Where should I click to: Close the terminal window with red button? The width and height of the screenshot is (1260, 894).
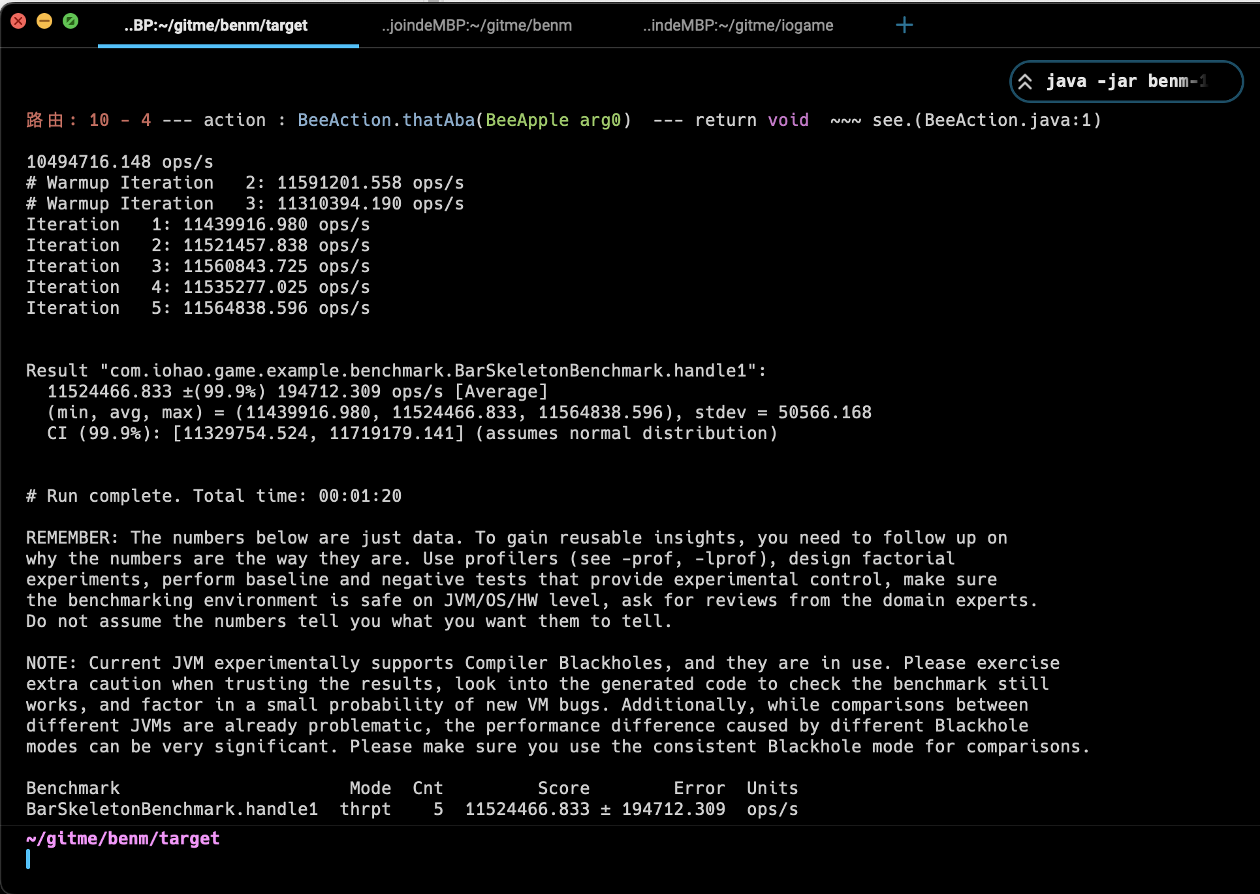(x=18, y=22)
